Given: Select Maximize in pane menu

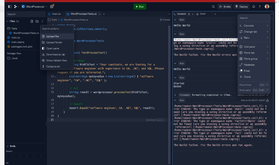Looking at the screenshot, I should (254, 65).
